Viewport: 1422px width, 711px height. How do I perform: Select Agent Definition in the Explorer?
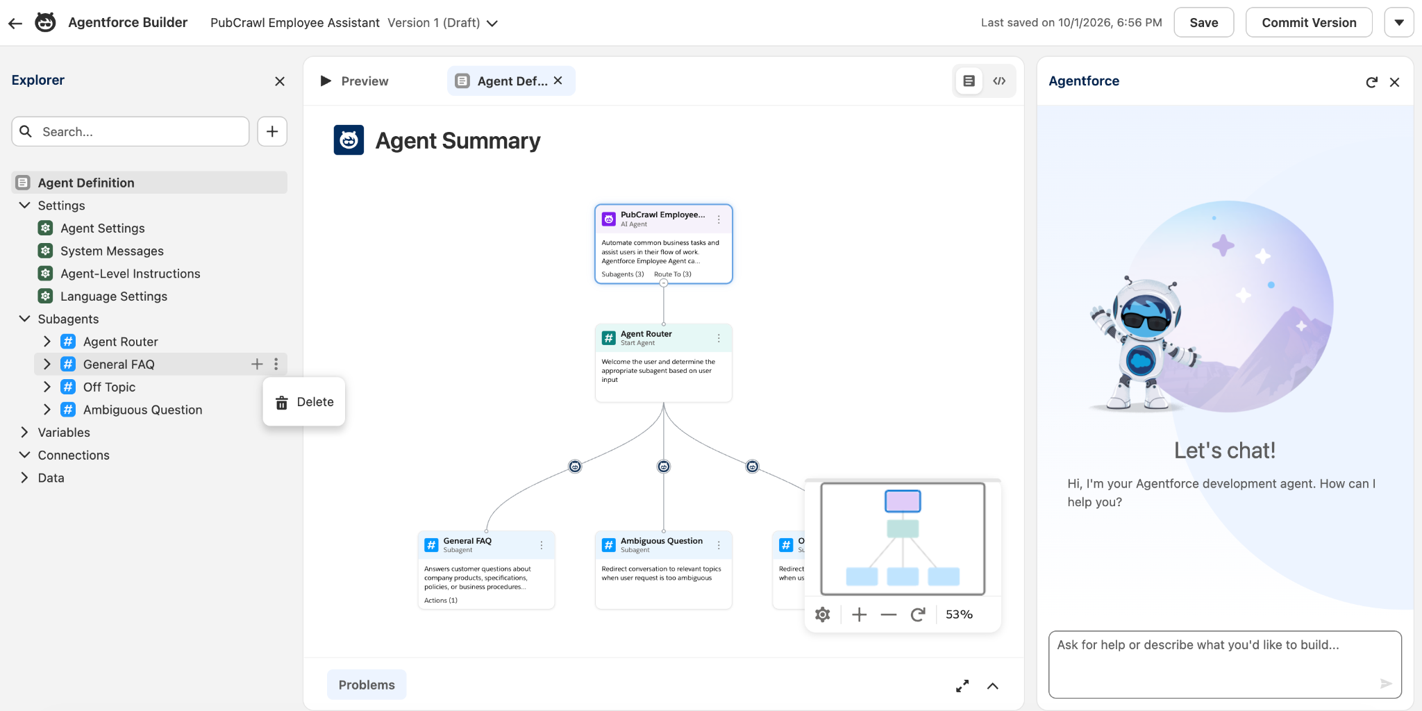(x=149, y=183)
